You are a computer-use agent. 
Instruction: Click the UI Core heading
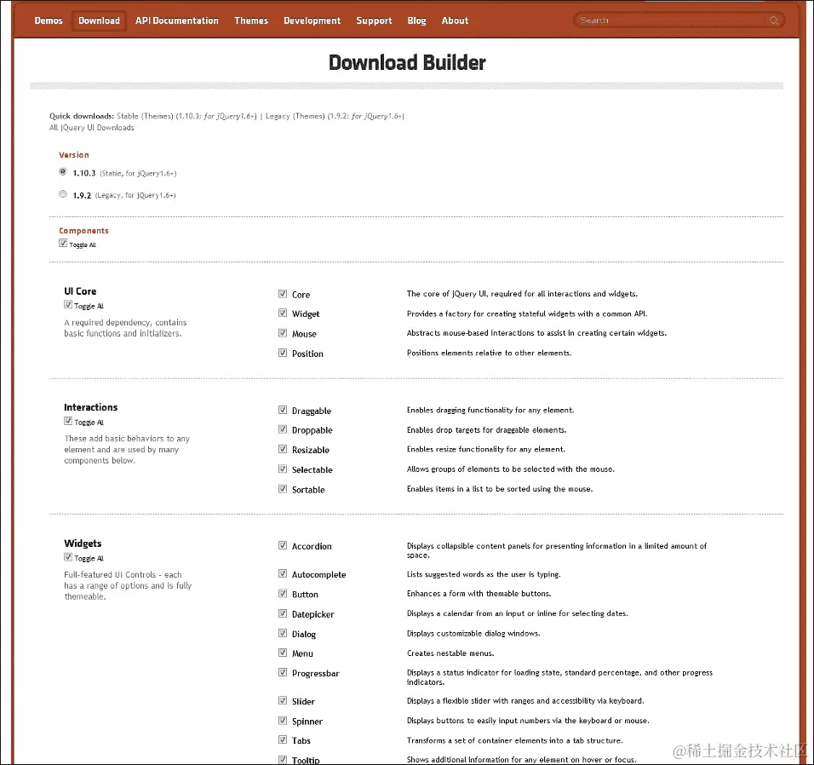[80, 291]
